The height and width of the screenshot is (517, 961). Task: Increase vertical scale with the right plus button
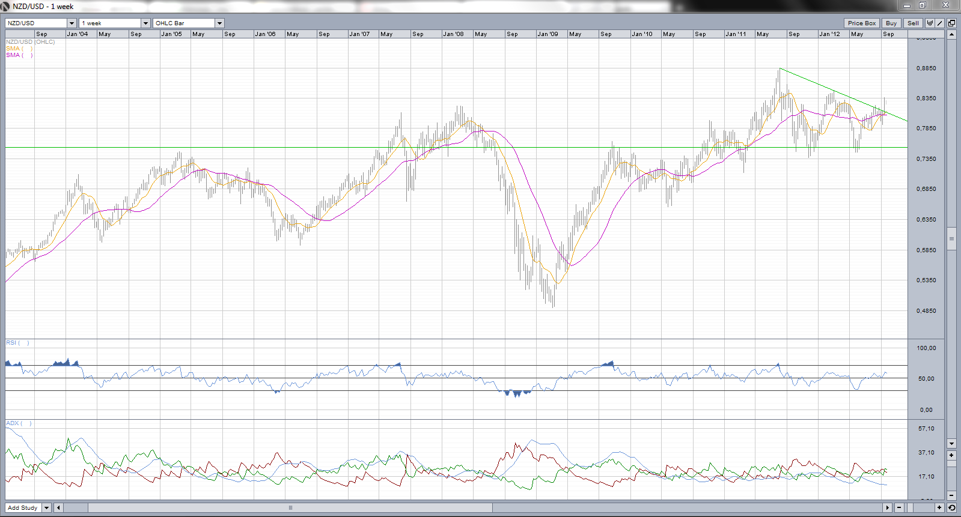tap(951, 455)
